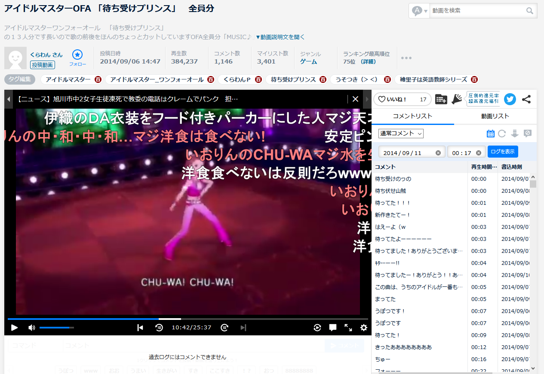Add video to mylist via folder icon
The width and height of the screenshot is (544, 374).
(x=441, y=99)
